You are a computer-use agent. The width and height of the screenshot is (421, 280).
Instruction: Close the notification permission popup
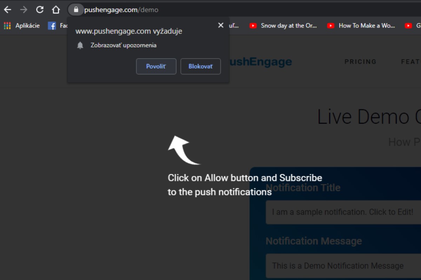point(221,25)
